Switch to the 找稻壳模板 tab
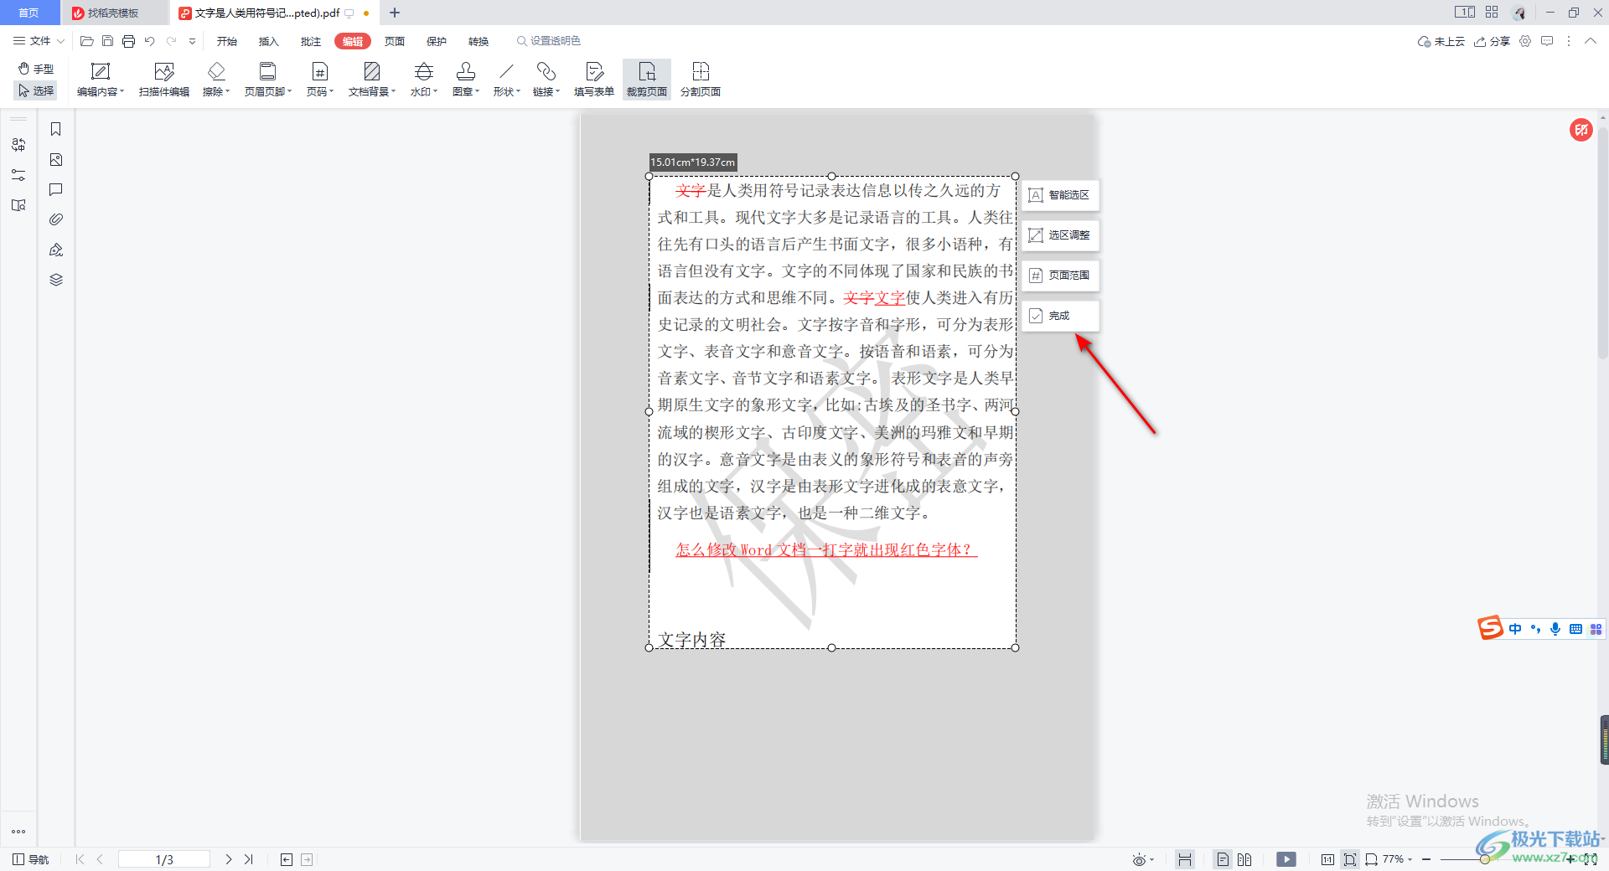The width and height of the screenshot is (1609, 871). point(115,13)
